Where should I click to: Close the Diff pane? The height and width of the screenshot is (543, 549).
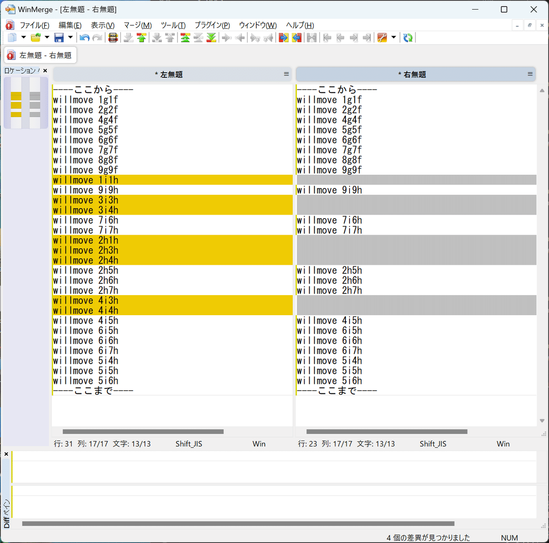click(6, 454)
